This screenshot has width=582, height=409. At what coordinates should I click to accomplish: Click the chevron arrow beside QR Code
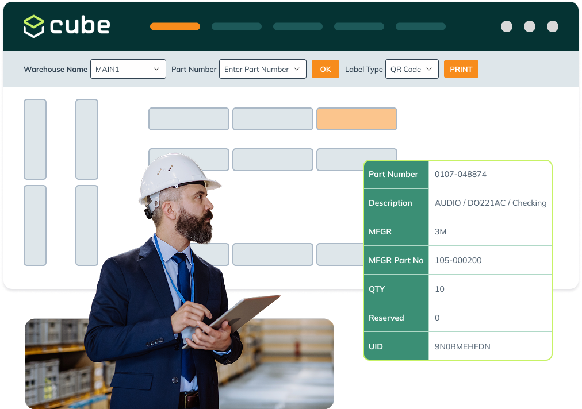pyautogui.click(x=429, y=69)
